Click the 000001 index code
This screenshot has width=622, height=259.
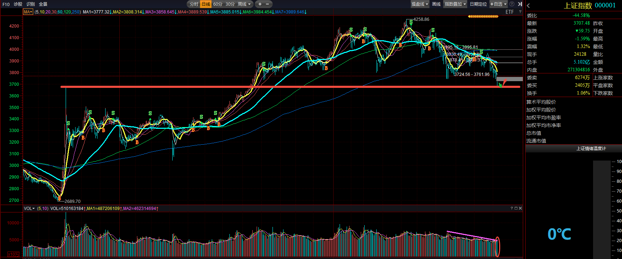coord(605,6)
